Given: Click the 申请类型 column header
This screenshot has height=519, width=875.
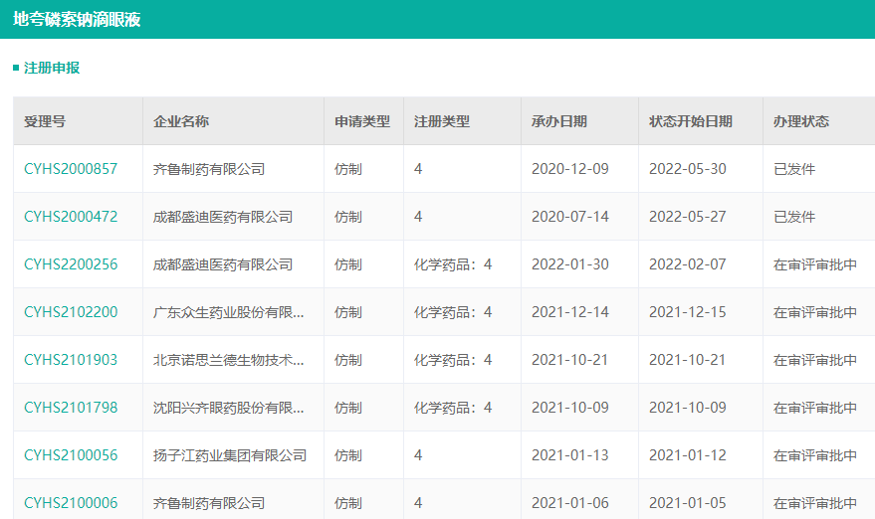Looking at the screenshot, I should tap(362, 121).
